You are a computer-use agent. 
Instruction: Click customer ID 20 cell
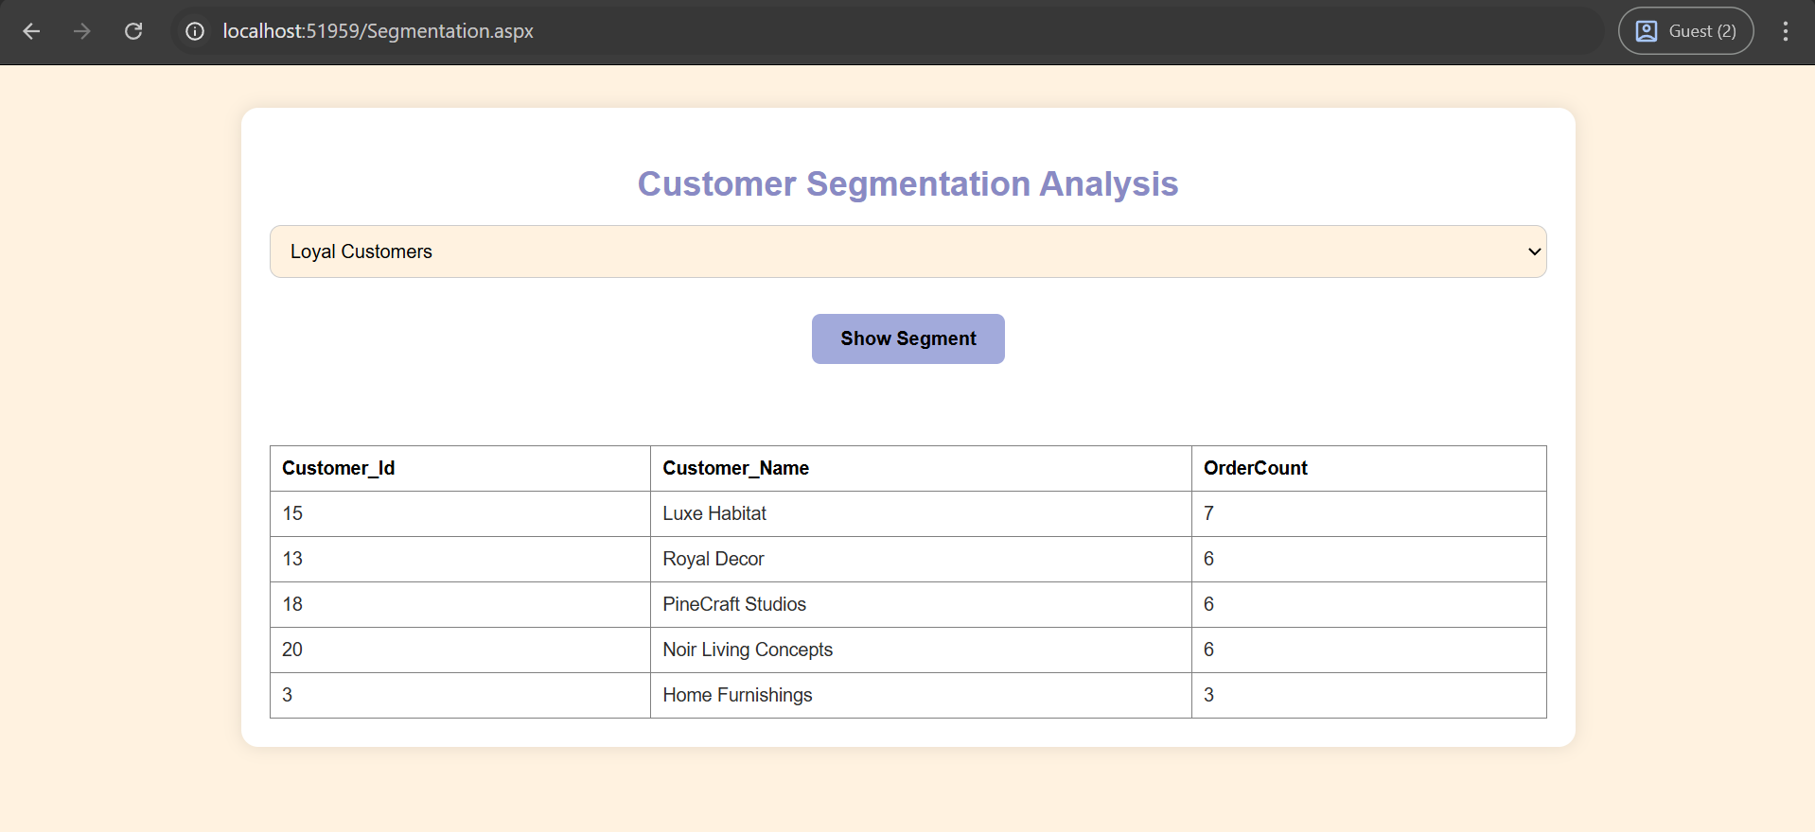pyautogui.click(x=460, y=650)
